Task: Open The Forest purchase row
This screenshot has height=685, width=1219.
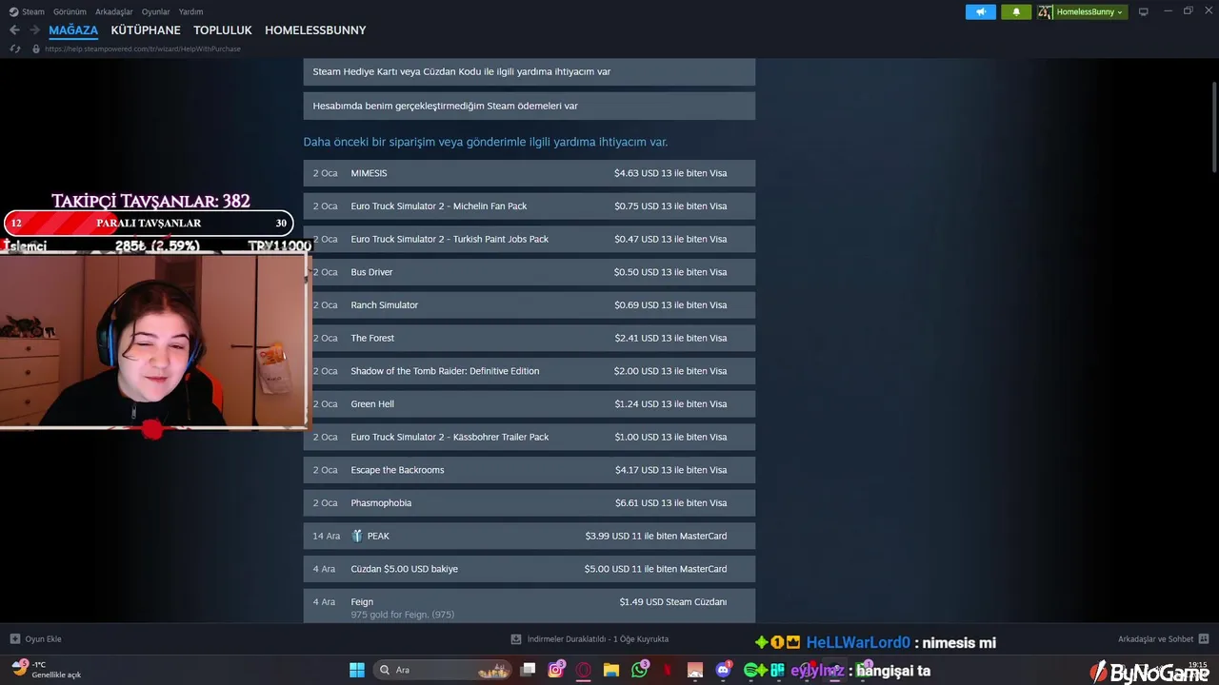Action: (x=530, y=338)
